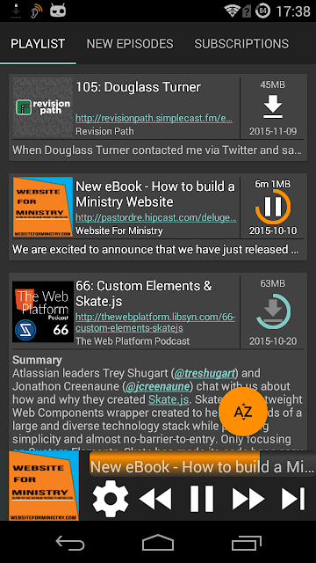Screen dimensions: 316x563
Task: Switch to the New Episodes tab
Action: tap(130, 44)
